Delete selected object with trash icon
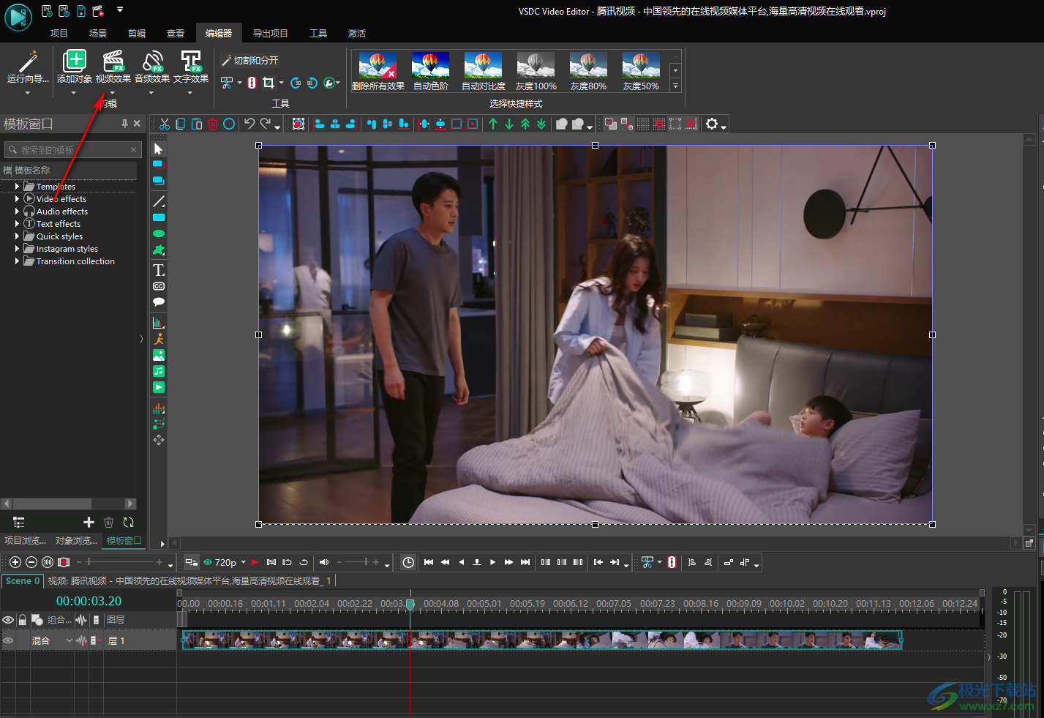The image size is (1044, 718). pos(213,124)
